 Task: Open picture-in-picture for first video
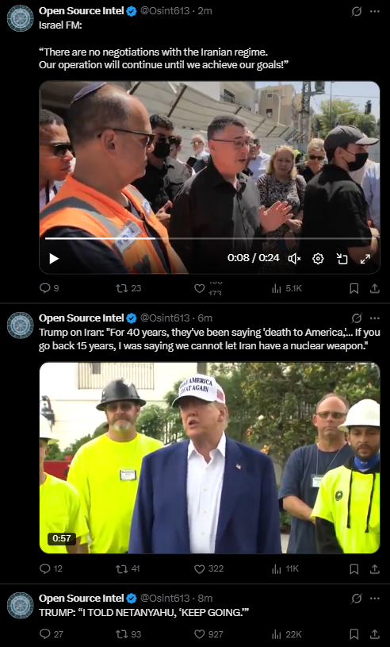pyautogui.click(x=342, y=259)
